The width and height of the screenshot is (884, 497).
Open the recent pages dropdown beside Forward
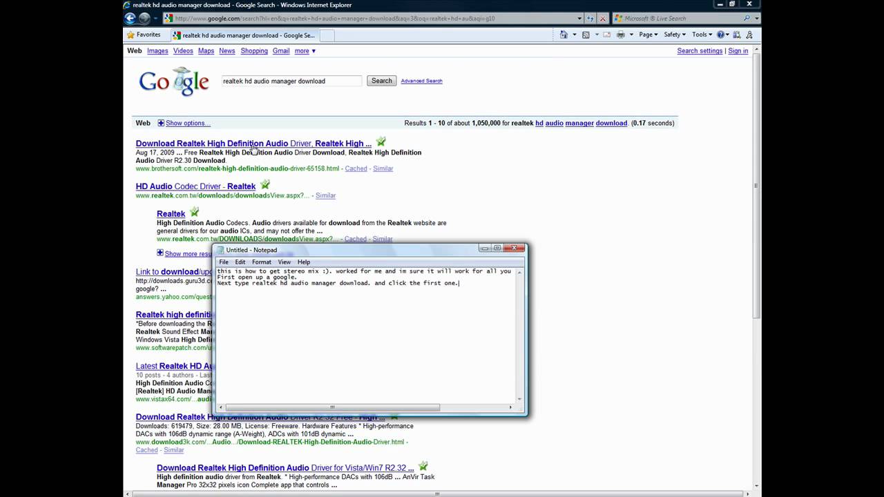click(x=155, y=19)
